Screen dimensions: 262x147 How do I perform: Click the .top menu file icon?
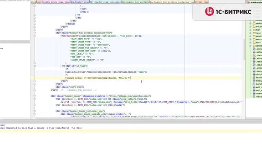(x=254, y=71)
